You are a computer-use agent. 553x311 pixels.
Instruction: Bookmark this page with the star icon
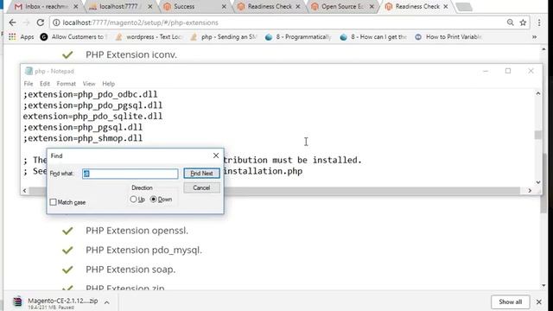coord(523,22)
